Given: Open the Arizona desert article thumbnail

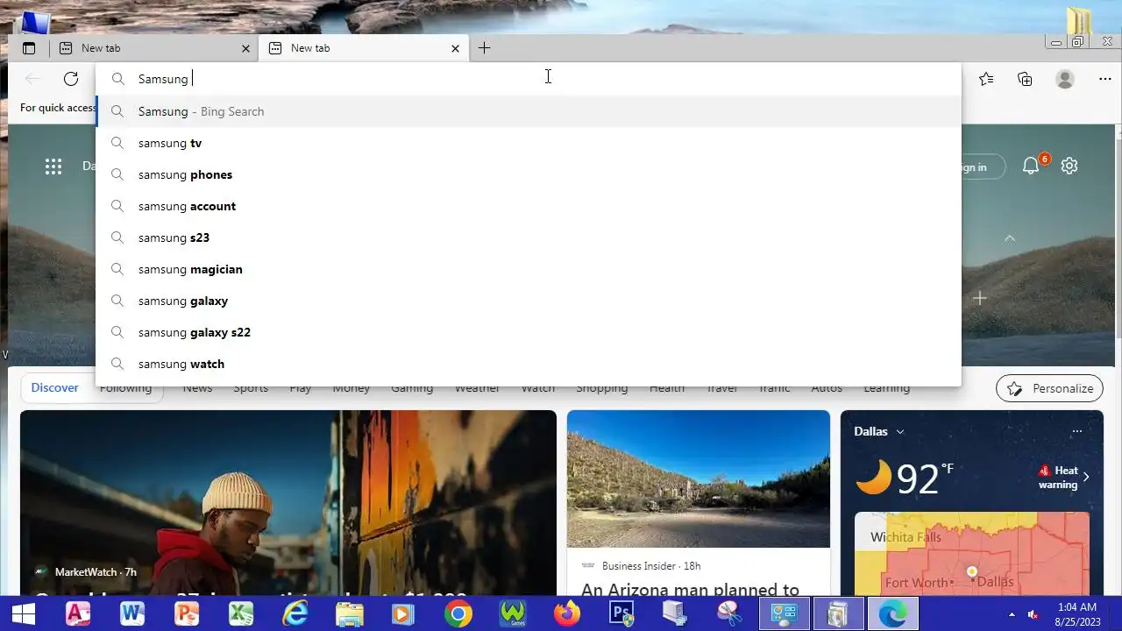Looking at the screenshot, I should 699,479.
